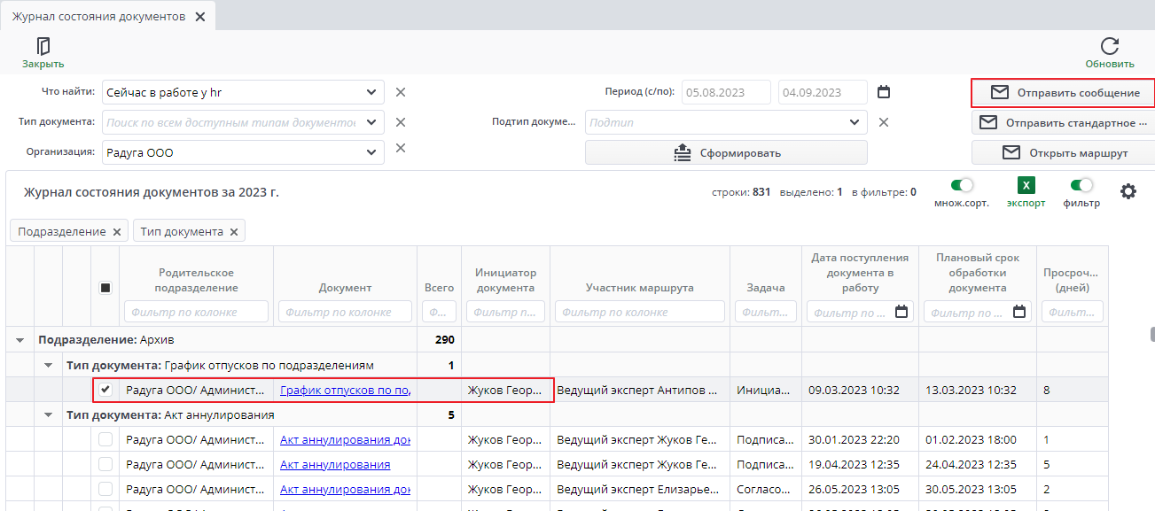Check the row dated 26.05.2023 13:05
Viewport: 1155px width, 511px height.
[x=105, y=489]
